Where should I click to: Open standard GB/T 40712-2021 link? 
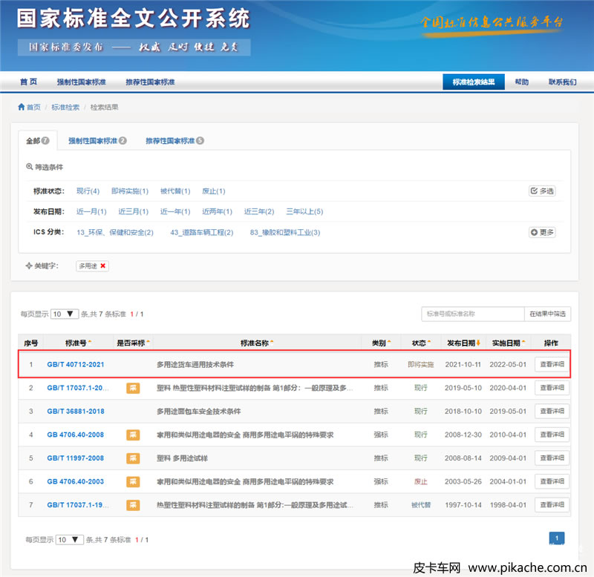(76, 364)
